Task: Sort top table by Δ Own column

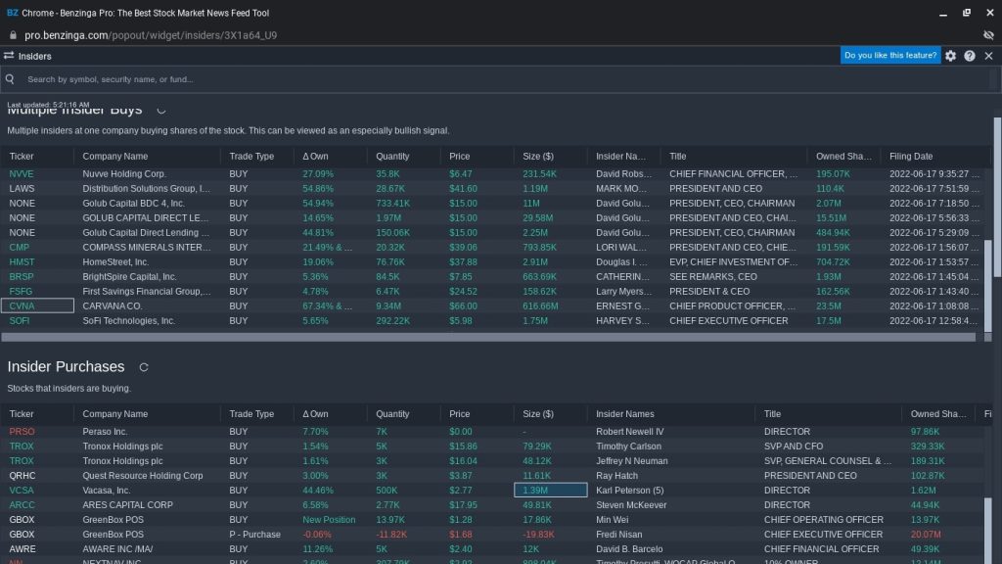Action: pyautogui.click(x=315, y=156)
